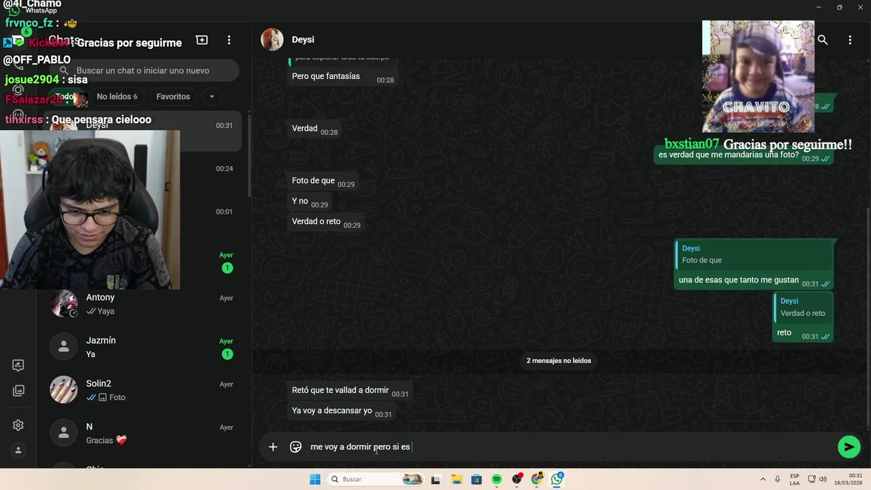Viewport: 871px width, 490px height.
Task: Open Microsoft Store from the taskbar
Action: (476, 479)
